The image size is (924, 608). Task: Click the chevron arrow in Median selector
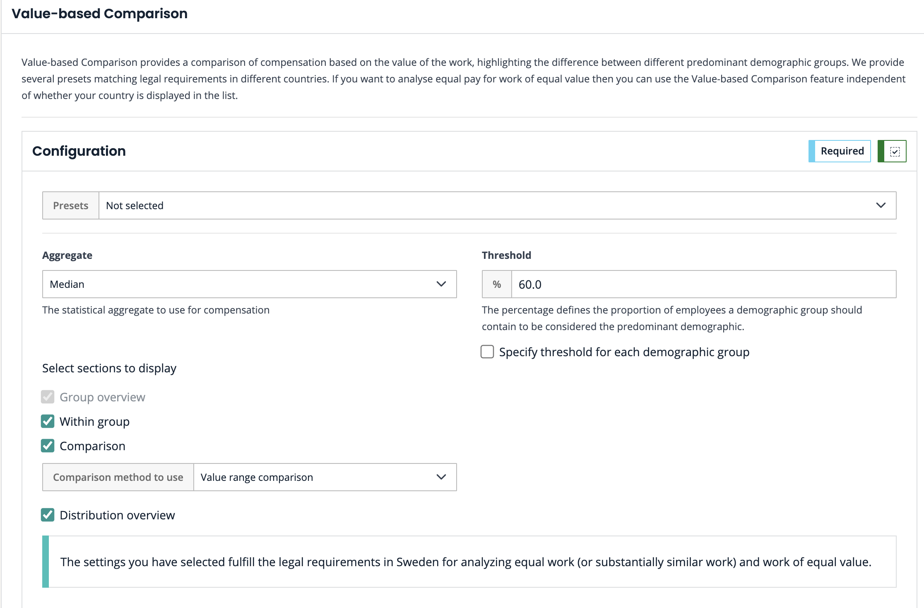click(x=441, y=284)
